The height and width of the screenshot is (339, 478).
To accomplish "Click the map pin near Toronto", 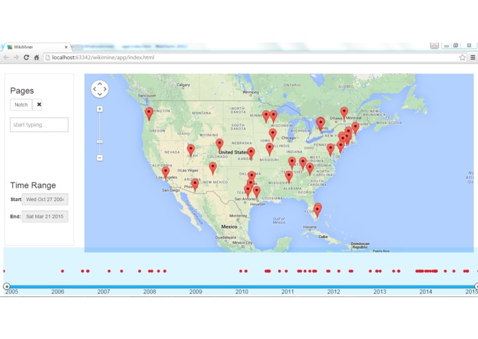I will pyautogui.click(x=321, y=125).
